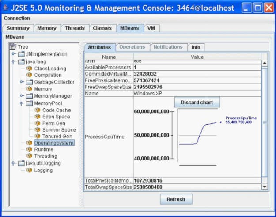Collapse the MemoryPool node
Viewport: 276px width, 217px height.
[22, 103]
